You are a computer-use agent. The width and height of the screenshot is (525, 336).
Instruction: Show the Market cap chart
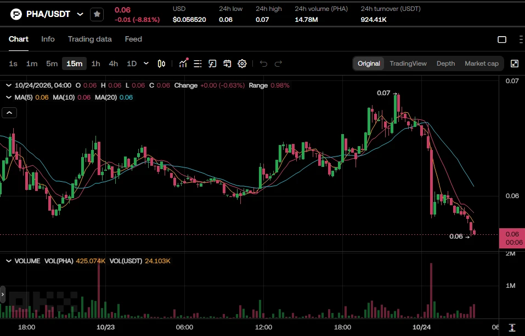[x=482, y=63]
